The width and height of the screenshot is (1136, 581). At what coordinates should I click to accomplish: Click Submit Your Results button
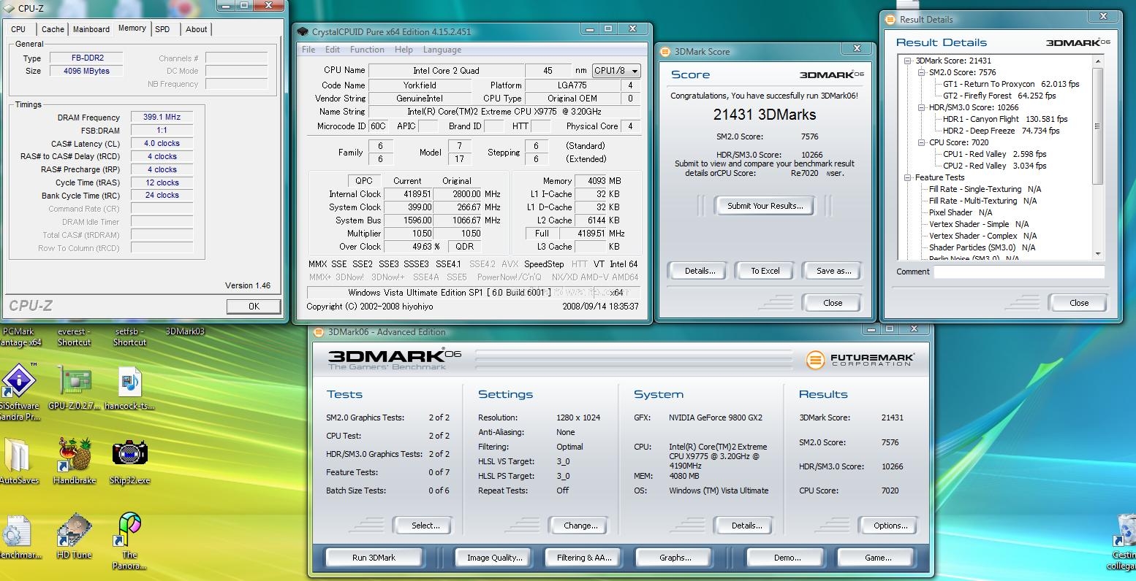(765, 206)
